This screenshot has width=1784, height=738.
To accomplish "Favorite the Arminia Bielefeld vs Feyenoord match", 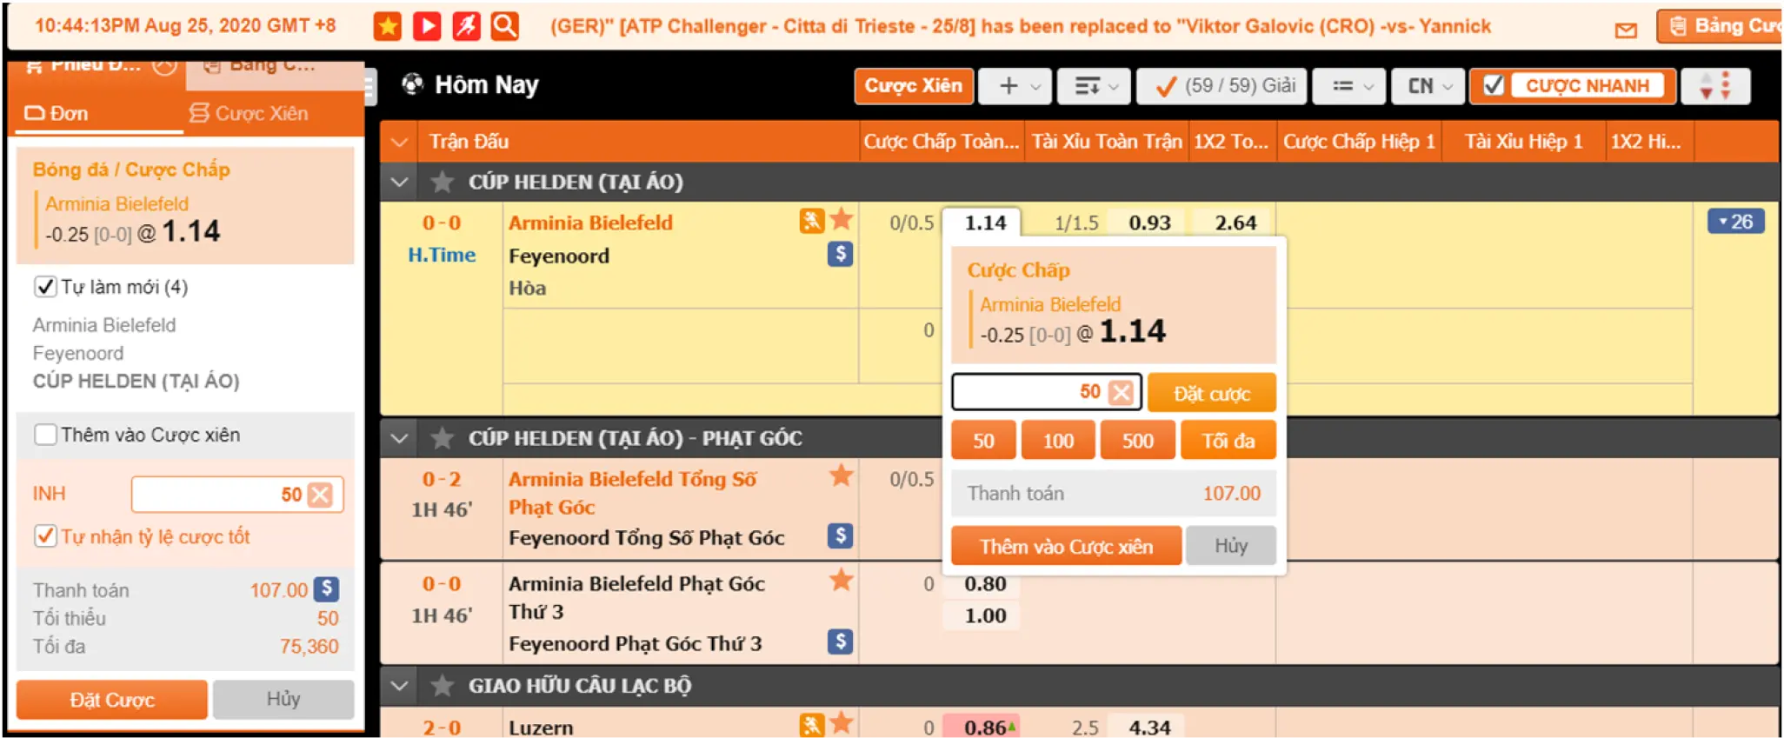I will pos(842,219).
